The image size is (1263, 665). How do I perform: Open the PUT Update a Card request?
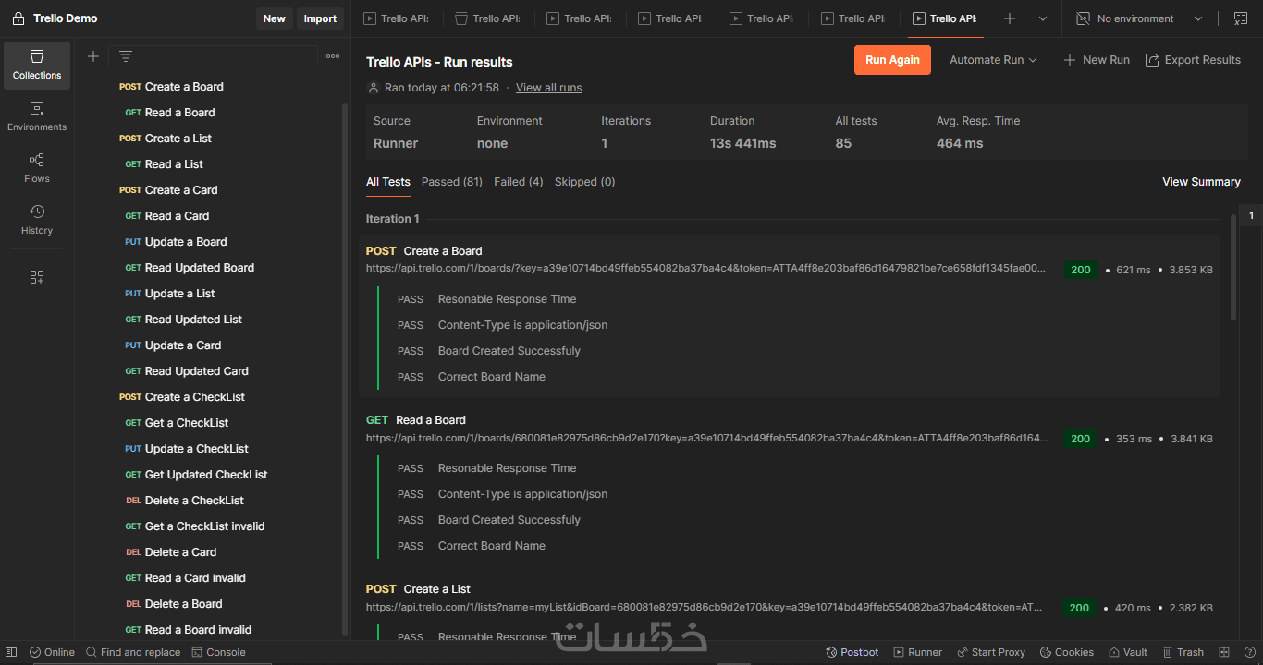[x=173, y=345]
